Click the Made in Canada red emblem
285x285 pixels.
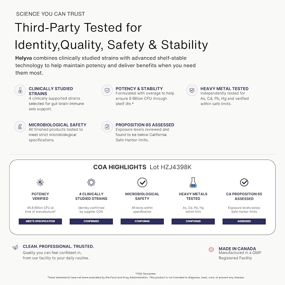211,250
